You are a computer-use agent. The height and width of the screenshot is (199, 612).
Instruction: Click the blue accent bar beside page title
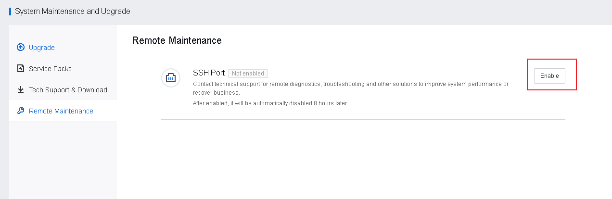pos(10,11)
